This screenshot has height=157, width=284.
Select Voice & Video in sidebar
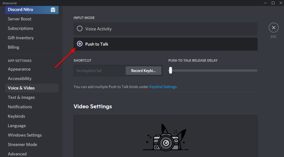tap(32, 88)
